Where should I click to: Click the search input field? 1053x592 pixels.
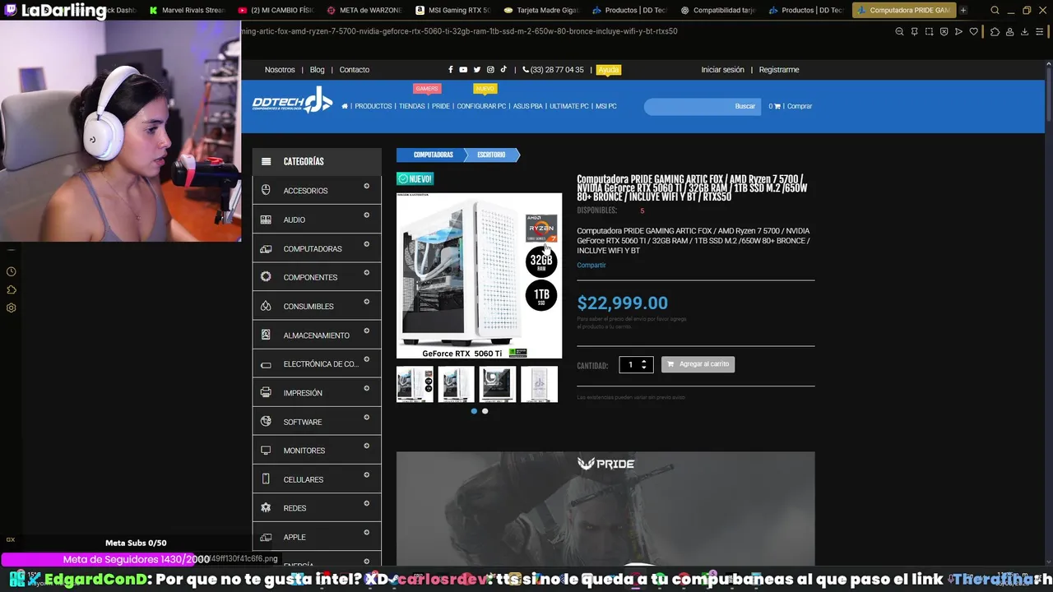click(x=688, y=106)
